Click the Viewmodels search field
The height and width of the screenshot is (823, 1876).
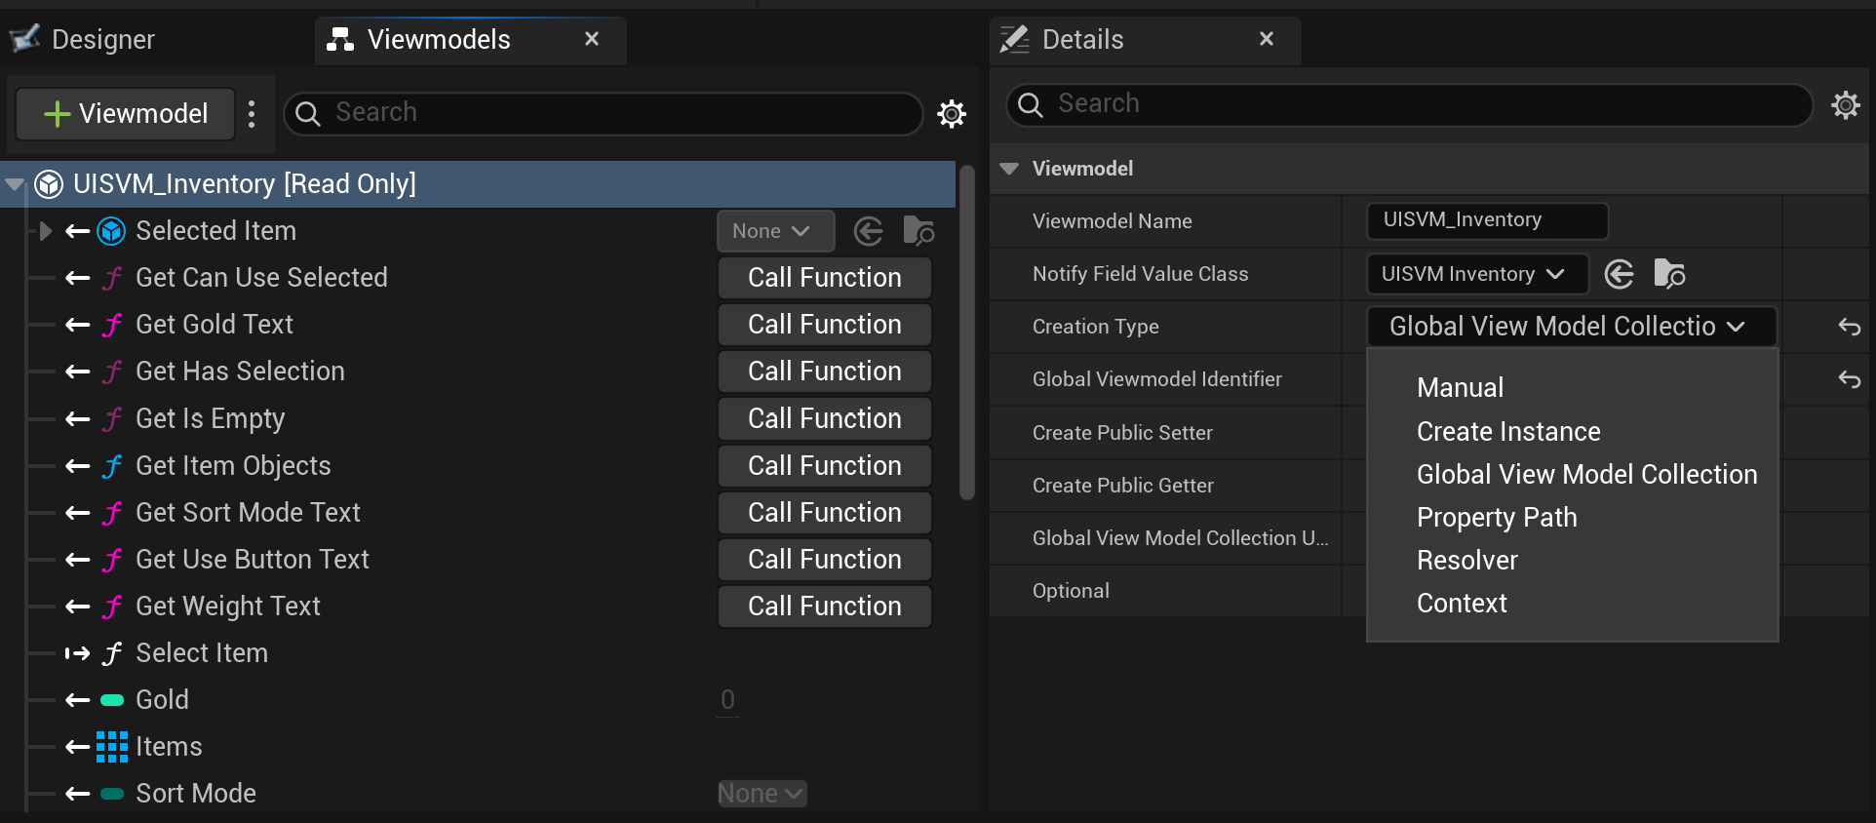[604, 114]
